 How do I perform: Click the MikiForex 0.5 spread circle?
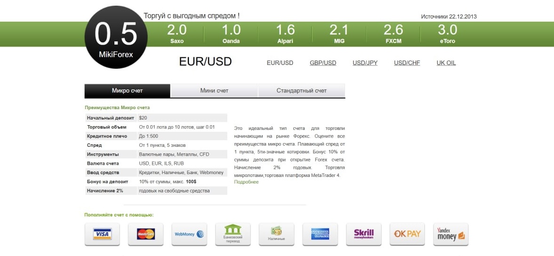coord(116,37)
